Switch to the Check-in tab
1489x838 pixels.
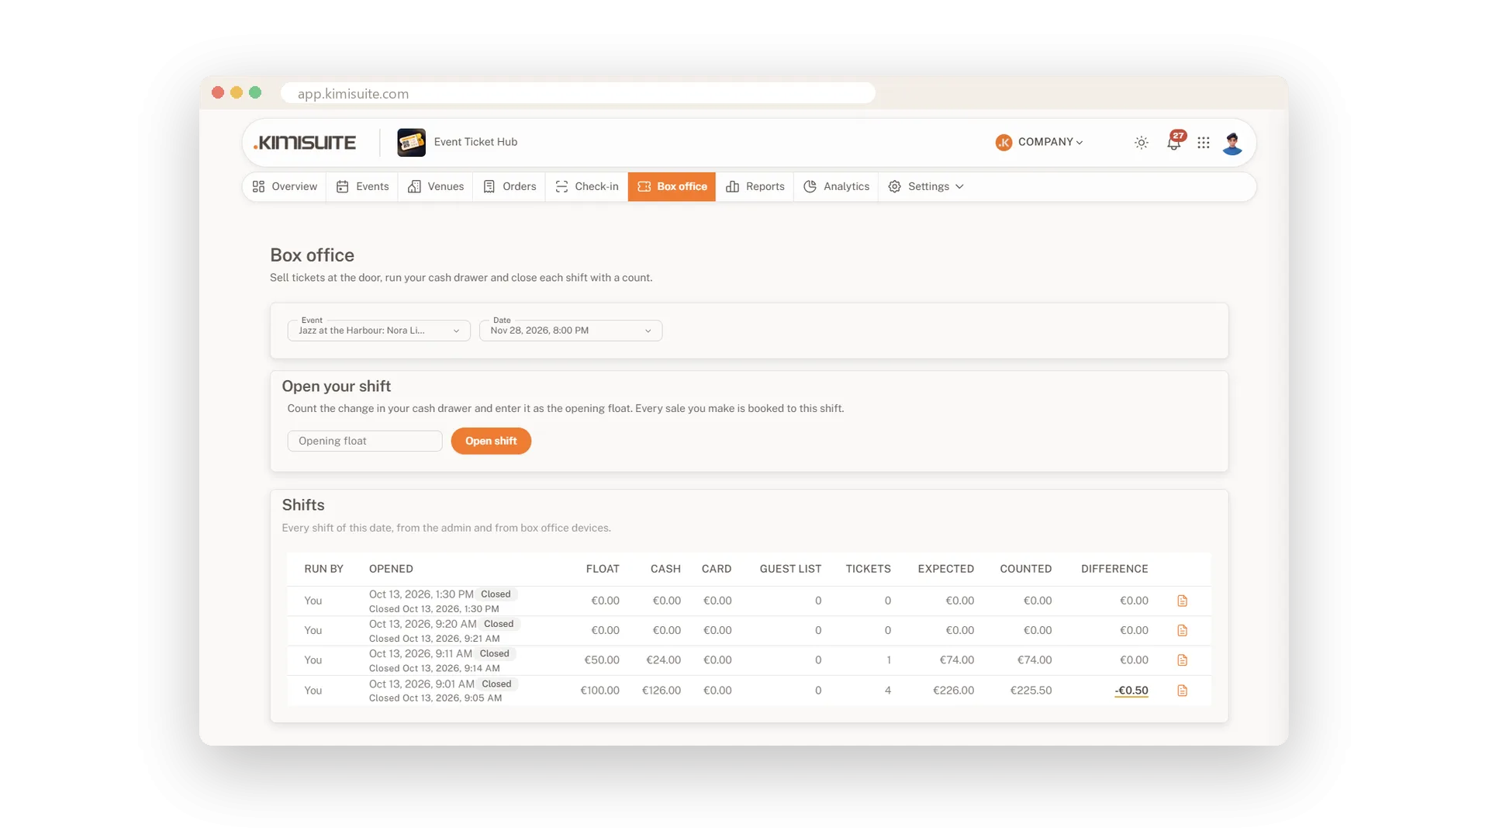pyautogui.click(x=587, y=187)
